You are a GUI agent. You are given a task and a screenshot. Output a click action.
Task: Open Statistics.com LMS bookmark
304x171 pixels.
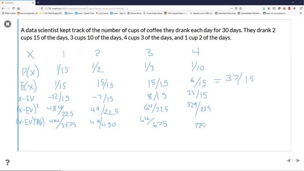(201, 13)
